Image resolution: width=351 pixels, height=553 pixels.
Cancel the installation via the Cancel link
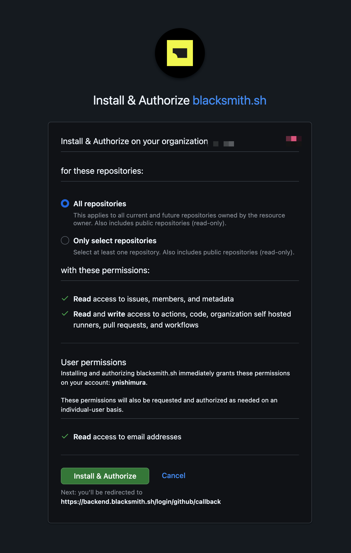click(173, 475)
